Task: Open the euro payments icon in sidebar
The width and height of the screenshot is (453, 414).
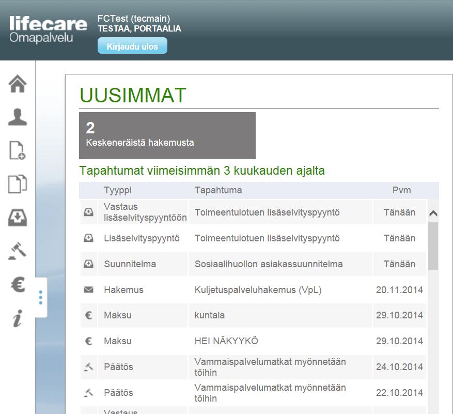Action: tap(18, 284)
